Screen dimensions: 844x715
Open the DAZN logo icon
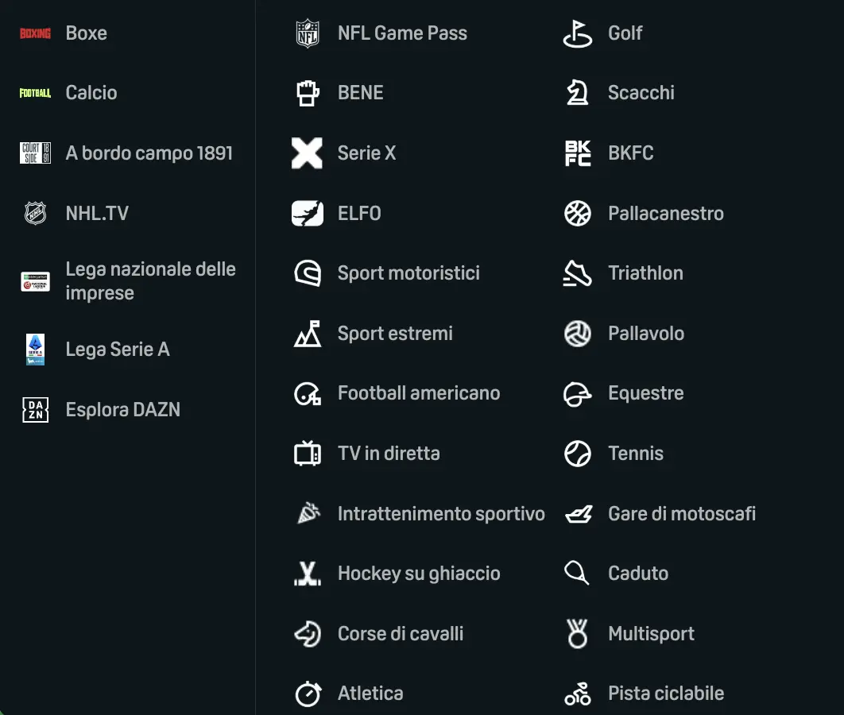35,410
